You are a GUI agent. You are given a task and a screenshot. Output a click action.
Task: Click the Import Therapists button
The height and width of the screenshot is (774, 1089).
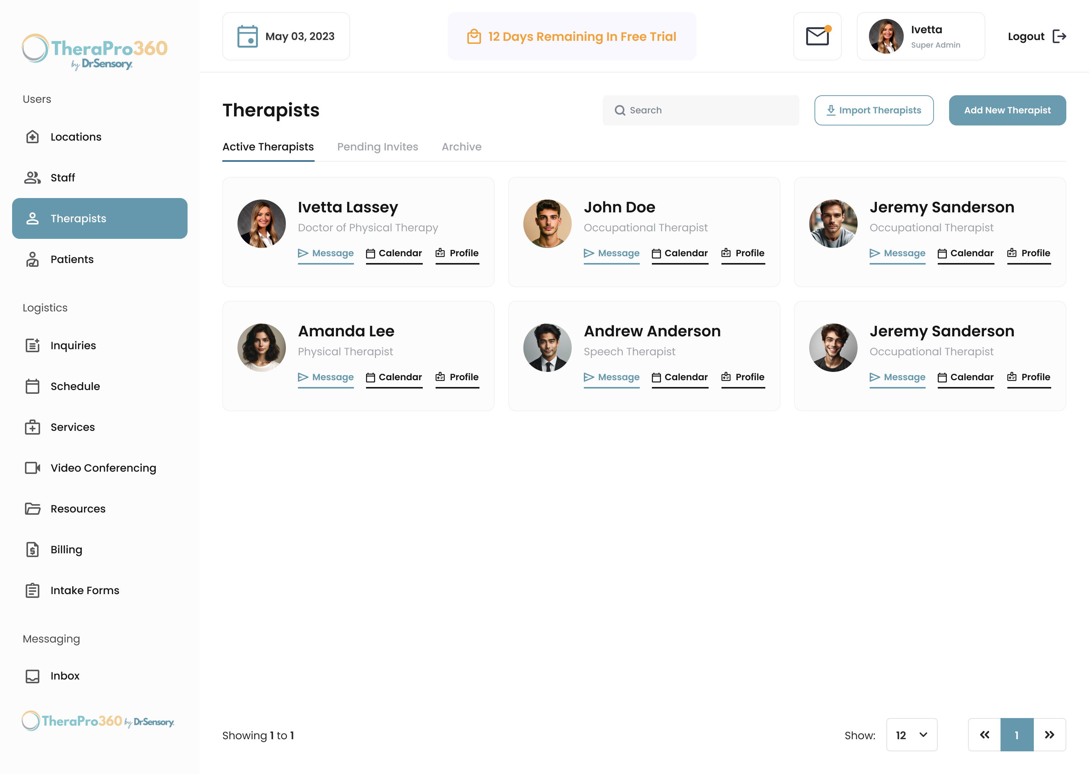tap(874, 110)
